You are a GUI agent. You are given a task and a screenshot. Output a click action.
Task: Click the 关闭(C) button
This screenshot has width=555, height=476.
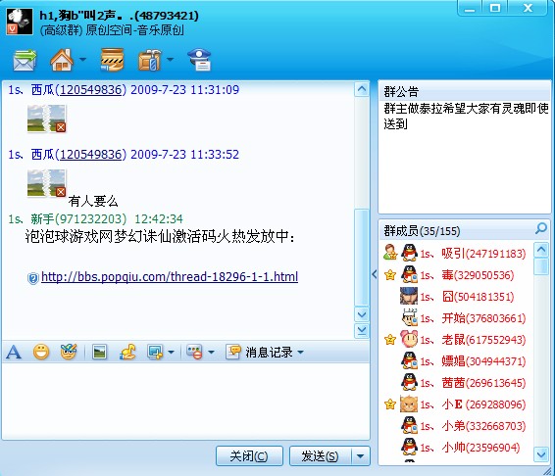point(249,455)
